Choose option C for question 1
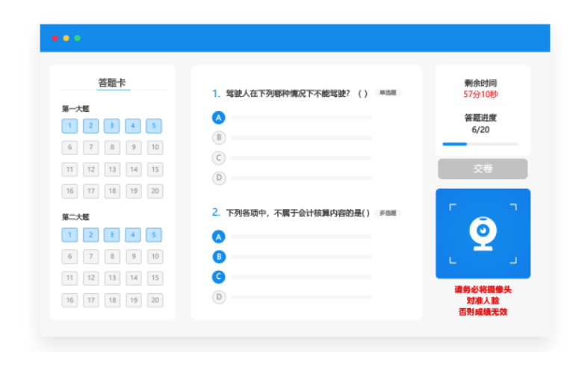 pyautogui.click(x=219, y=157)
